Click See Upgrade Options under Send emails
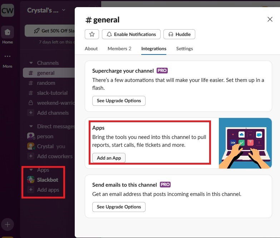 tap(119, 207)
